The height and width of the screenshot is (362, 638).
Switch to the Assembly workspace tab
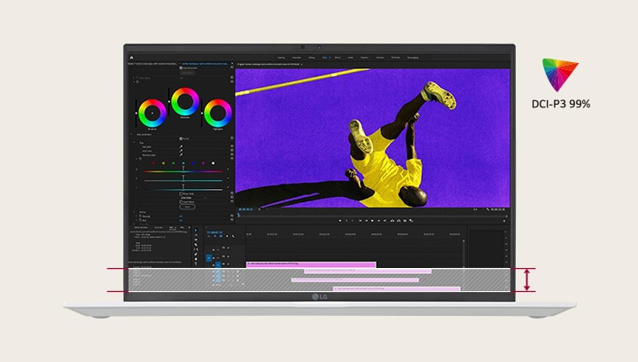click(x=297, y=58)
